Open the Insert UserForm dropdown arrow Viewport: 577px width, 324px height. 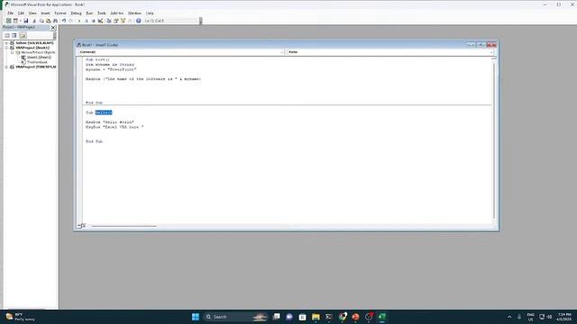(x=20, y=21)
